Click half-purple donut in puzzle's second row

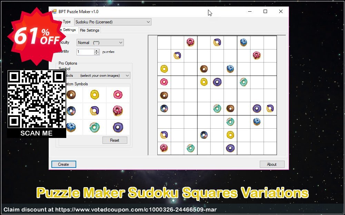[177, 55]
